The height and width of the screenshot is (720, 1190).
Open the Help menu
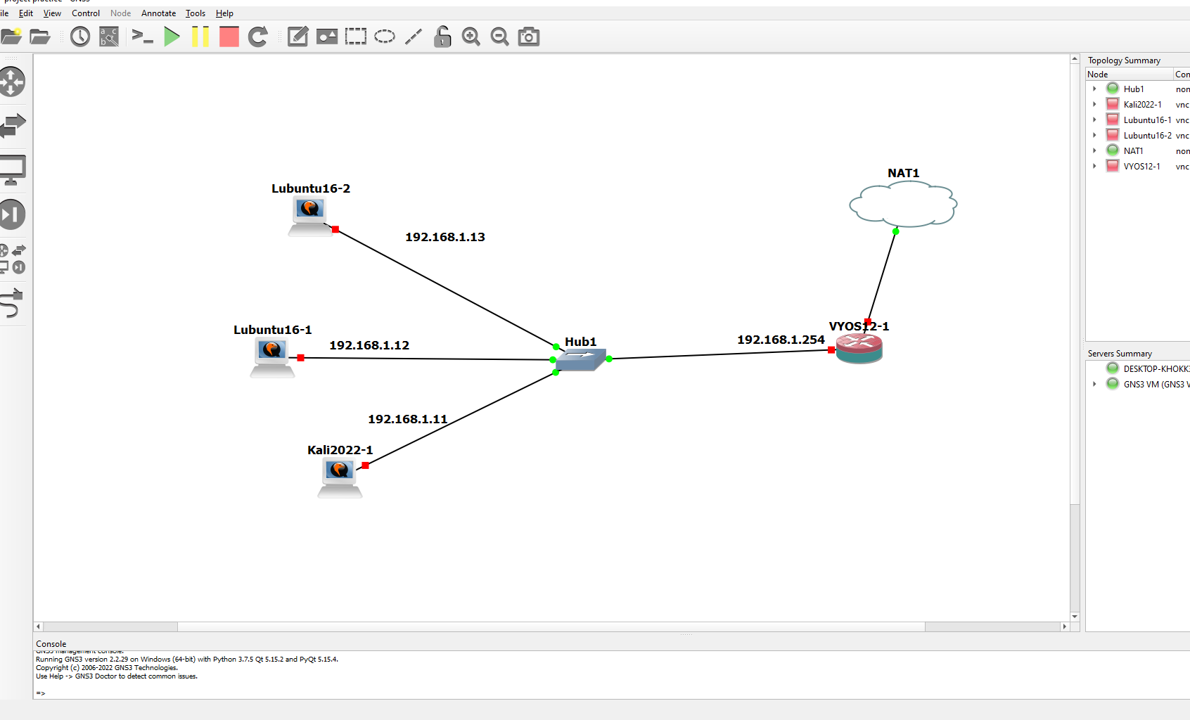coord(224,13)
